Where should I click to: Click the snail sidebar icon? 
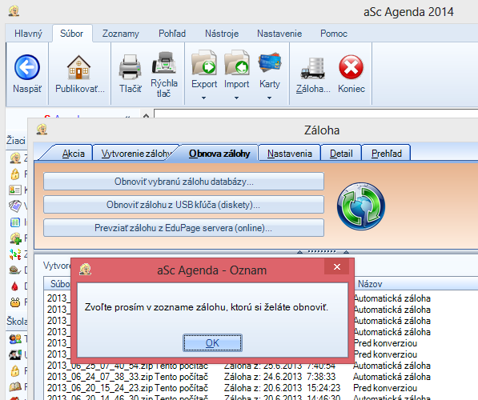click(x=15, y=270)
